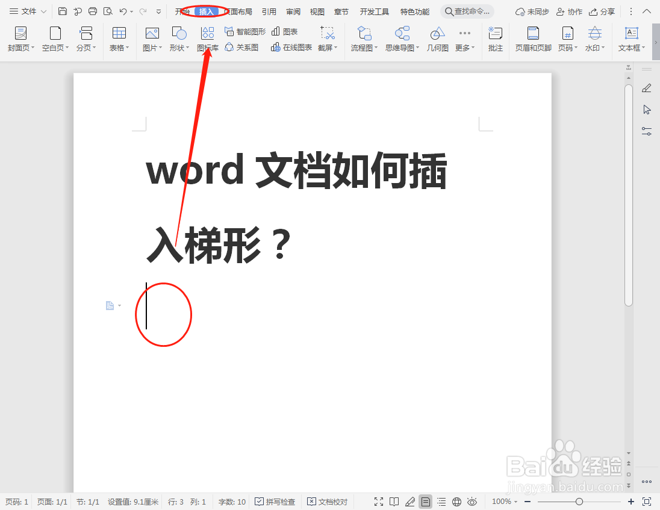Click the pen edit icon in right sidebar
The image size is (660, 510).
647,88
